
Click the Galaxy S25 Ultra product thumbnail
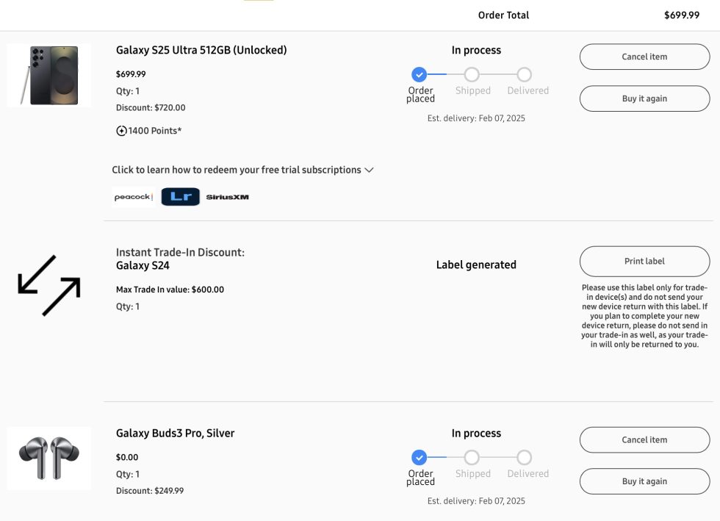pyautogui.click(x=48, y=74)
